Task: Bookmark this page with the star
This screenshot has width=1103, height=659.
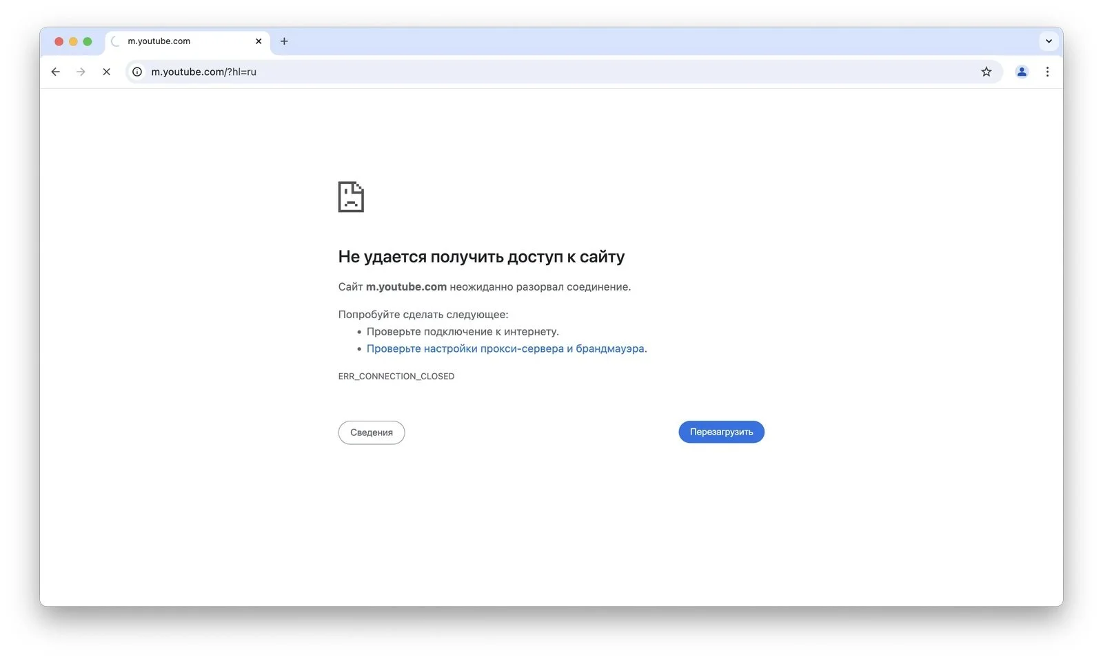Action: 986,72
